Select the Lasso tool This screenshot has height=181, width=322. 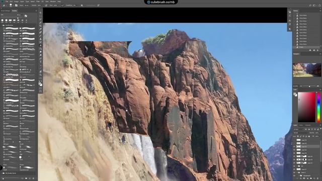(40, 19)
